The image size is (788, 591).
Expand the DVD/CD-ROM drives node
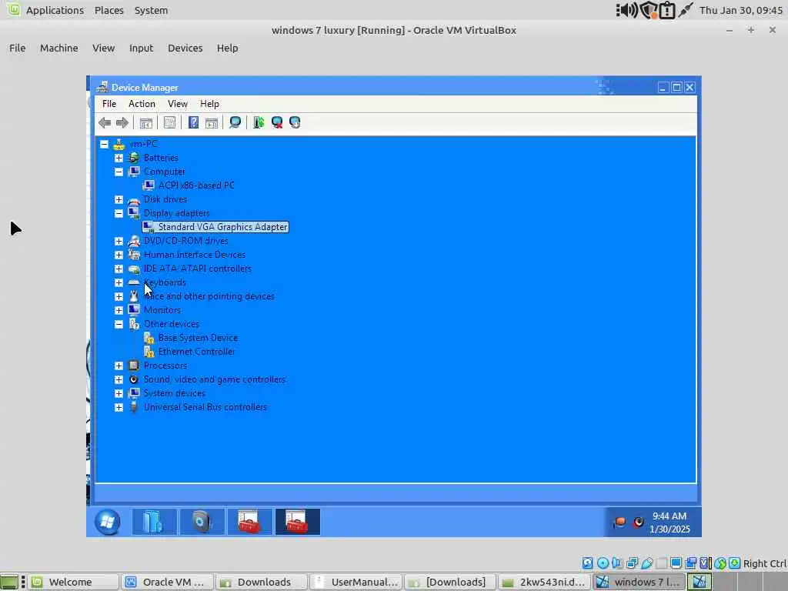coord(119,241)
